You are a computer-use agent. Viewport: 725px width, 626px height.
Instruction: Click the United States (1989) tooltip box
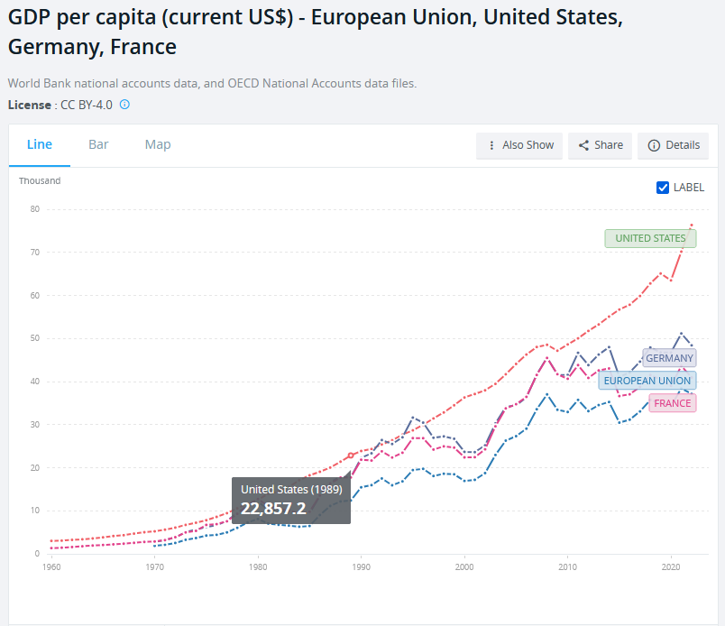coord(291,500)
